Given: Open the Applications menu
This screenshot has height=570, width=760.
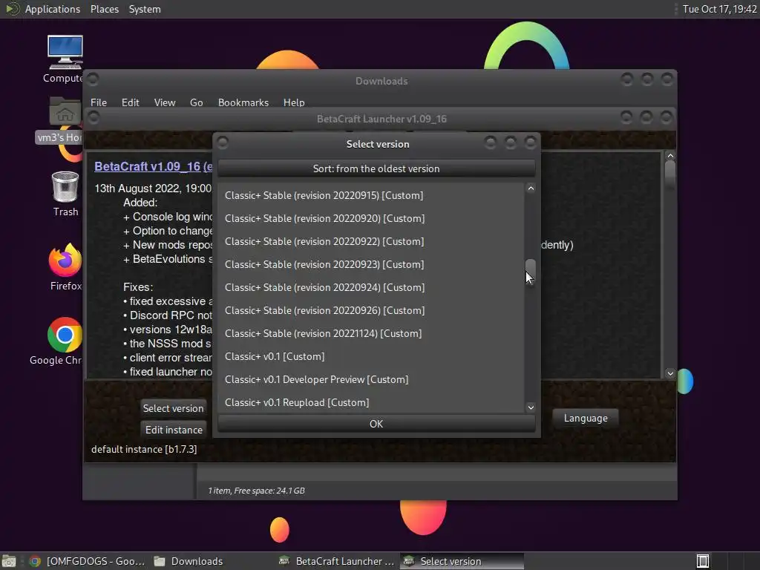Looking at the screenshot, I should coord(53,9).
